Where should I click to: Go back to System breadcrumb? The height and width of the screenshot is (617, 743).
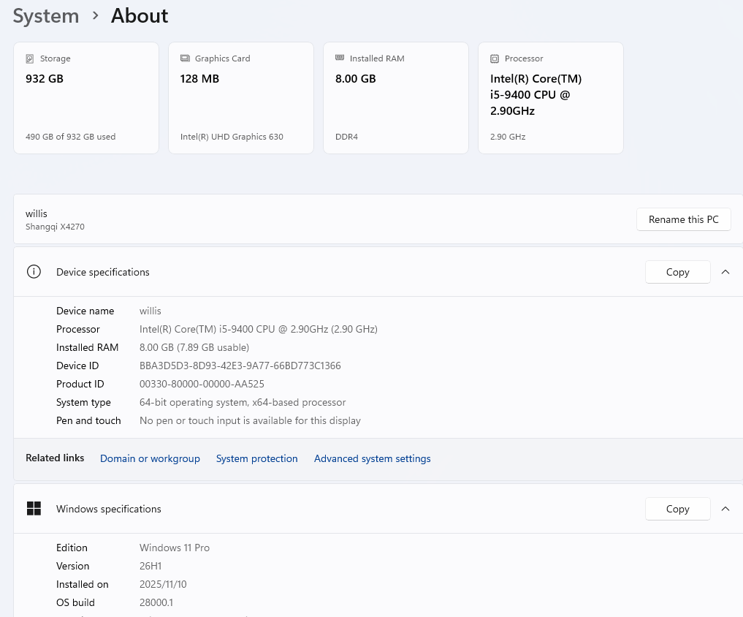(x=46, y=15)
